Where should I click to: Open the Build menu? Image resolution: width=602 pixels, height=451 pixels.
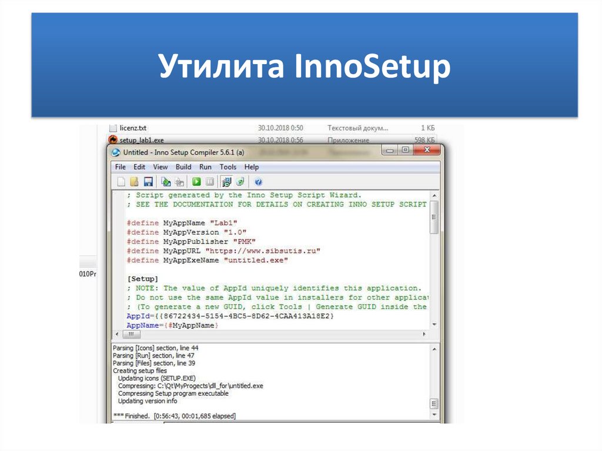coord(183,167)
